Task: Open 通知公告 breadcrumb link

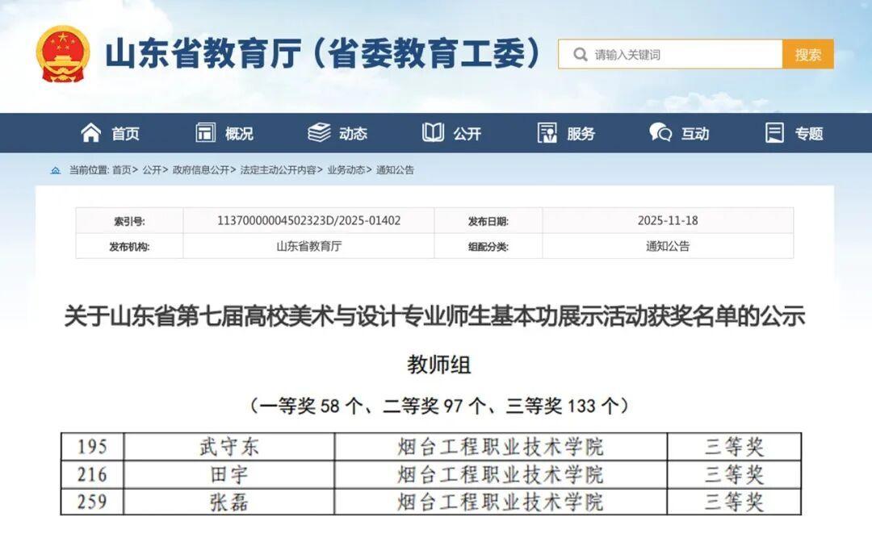Action: 395,171
